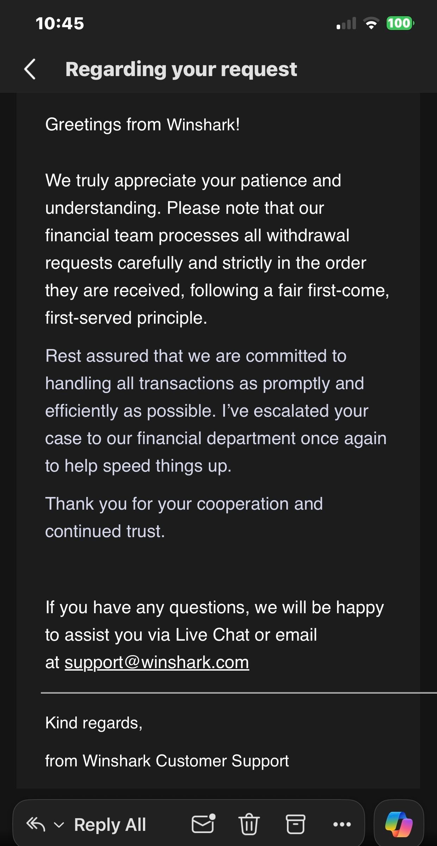Tap the Rest assured paragraph
This screenshot has width=437, height=846.
tap(216, 411)
